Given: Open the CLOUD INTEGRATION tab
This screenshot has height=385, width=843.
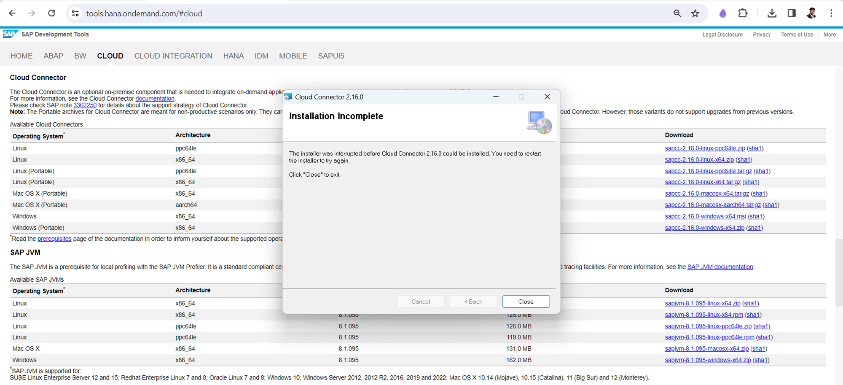Looking at the screenshot, I should [x=173, y=56].
